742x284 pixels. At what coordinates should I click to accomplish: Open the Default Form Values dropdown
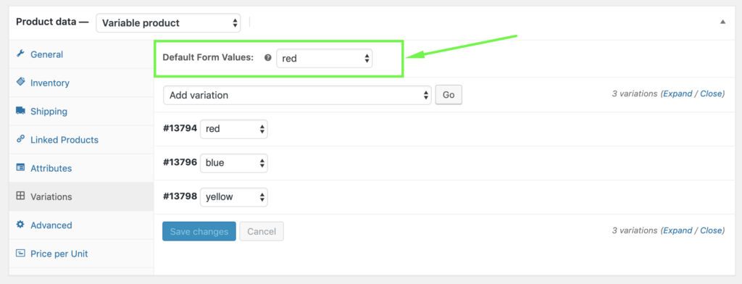pos(324,59)
